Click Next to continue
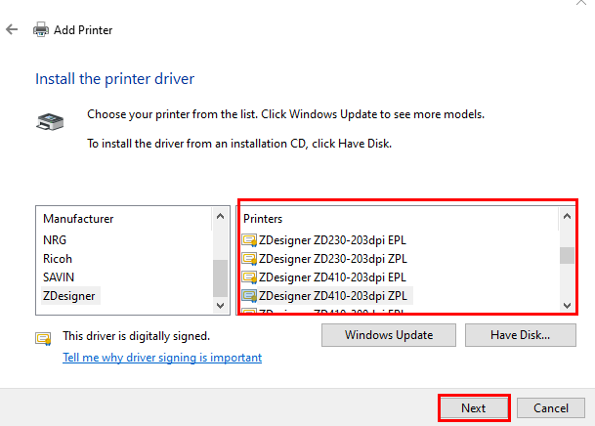This screenshot has height=426, width=595. 473,408
